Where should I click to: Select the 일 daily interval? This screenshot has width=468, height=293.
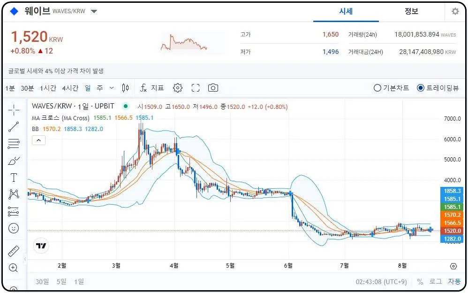[88, 88]
